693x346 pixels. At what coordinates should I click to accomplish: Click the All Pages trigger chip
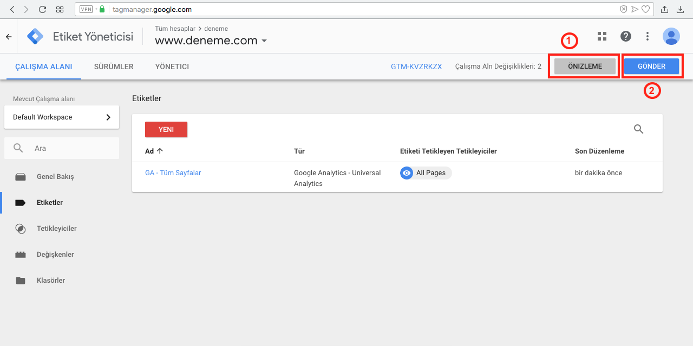(x=426, y=173)
